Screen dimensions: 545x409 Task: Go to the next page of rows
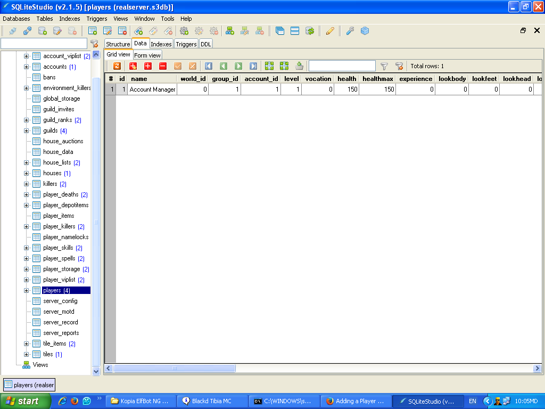(238, 66)
